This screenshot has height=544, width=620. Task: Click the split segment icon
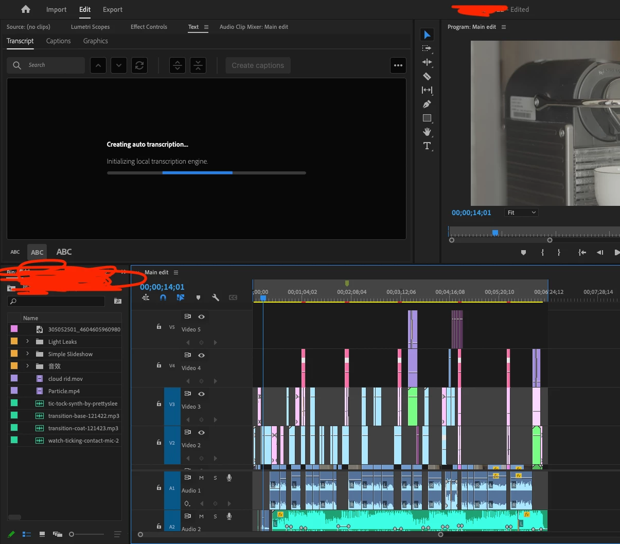178,65
